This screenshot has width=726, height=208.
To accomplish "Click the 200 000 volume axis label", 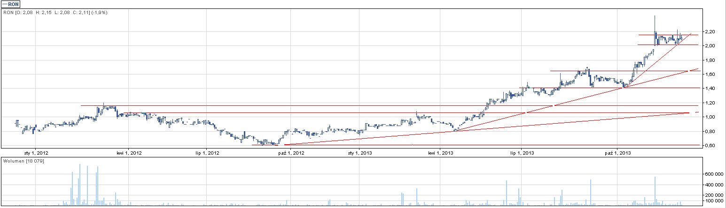I will [x=713, y=196].
